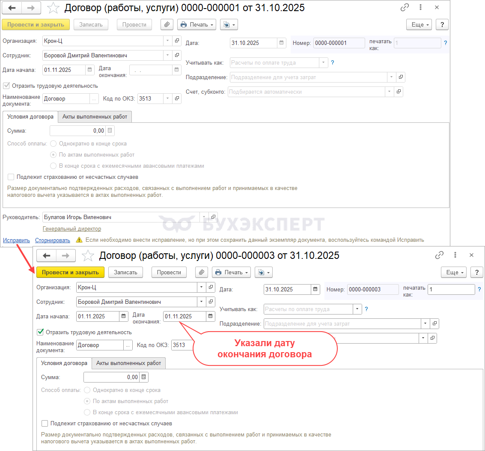Open calculator for Сумма in contract 0000-000001
485x451 pixels.
click(110, 131)
